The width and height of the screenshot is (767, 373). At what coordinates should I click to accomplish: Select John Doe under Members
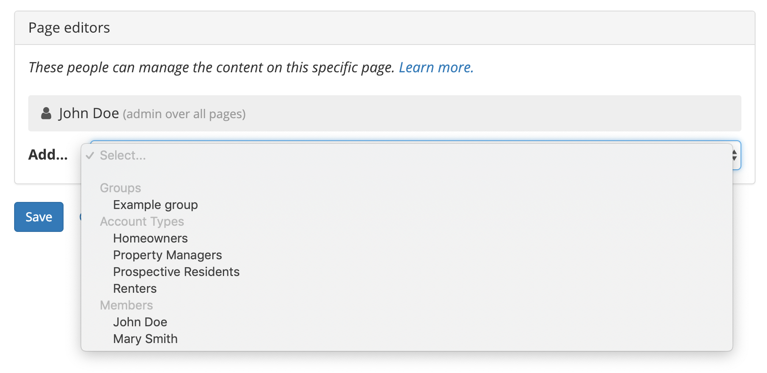pyautogui.click(x=140, y=322)
